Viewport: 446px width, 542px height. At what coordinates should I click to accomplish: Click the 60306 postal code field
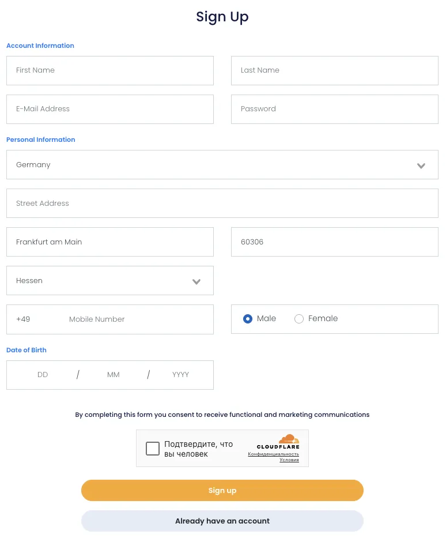[x=334, y=242]
